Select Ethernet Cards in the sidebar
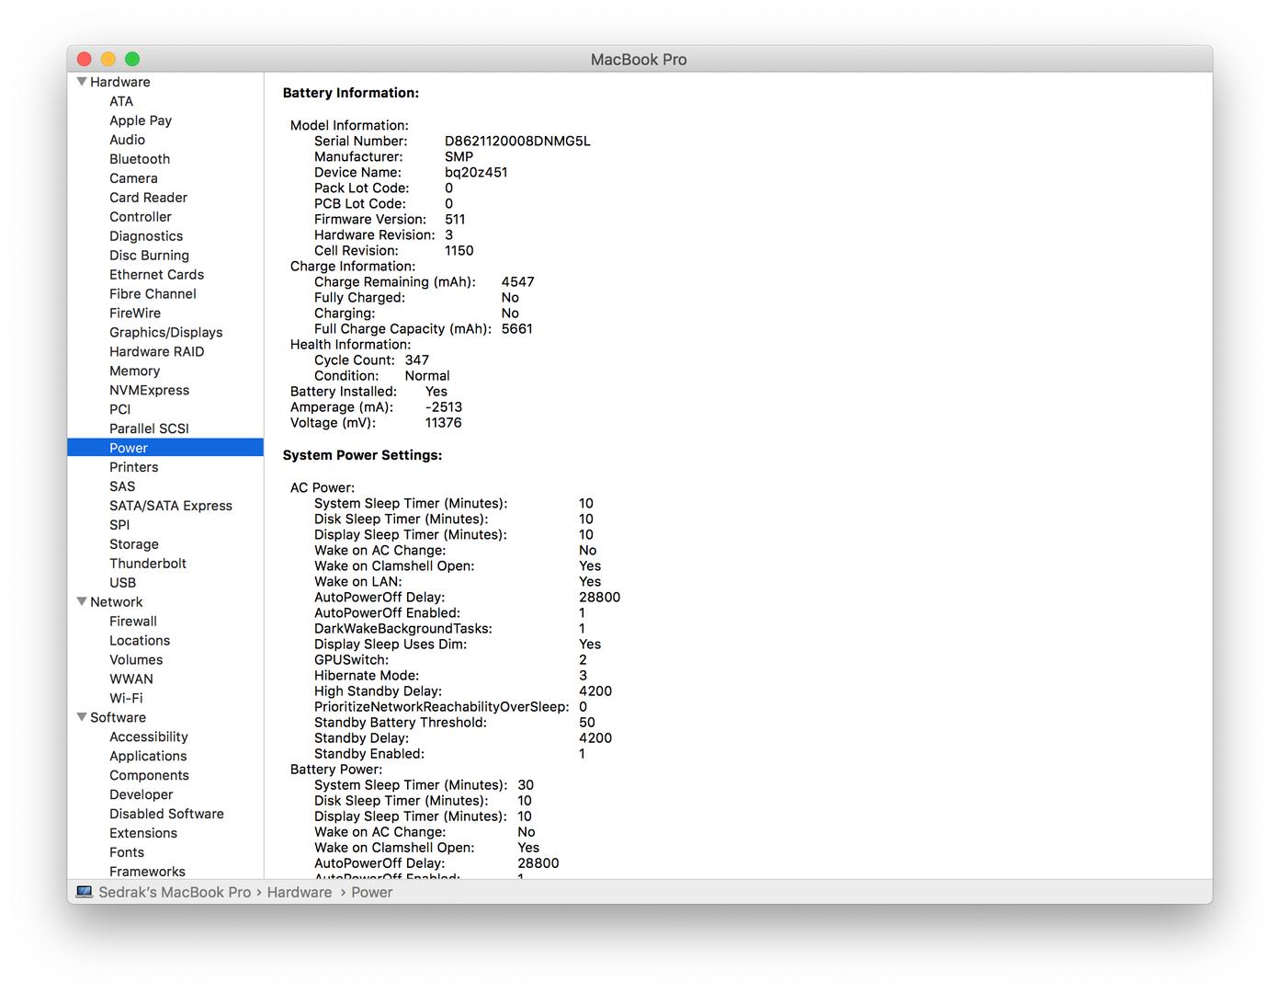This screenshot has height=993, width=1280. click(156, 275)
